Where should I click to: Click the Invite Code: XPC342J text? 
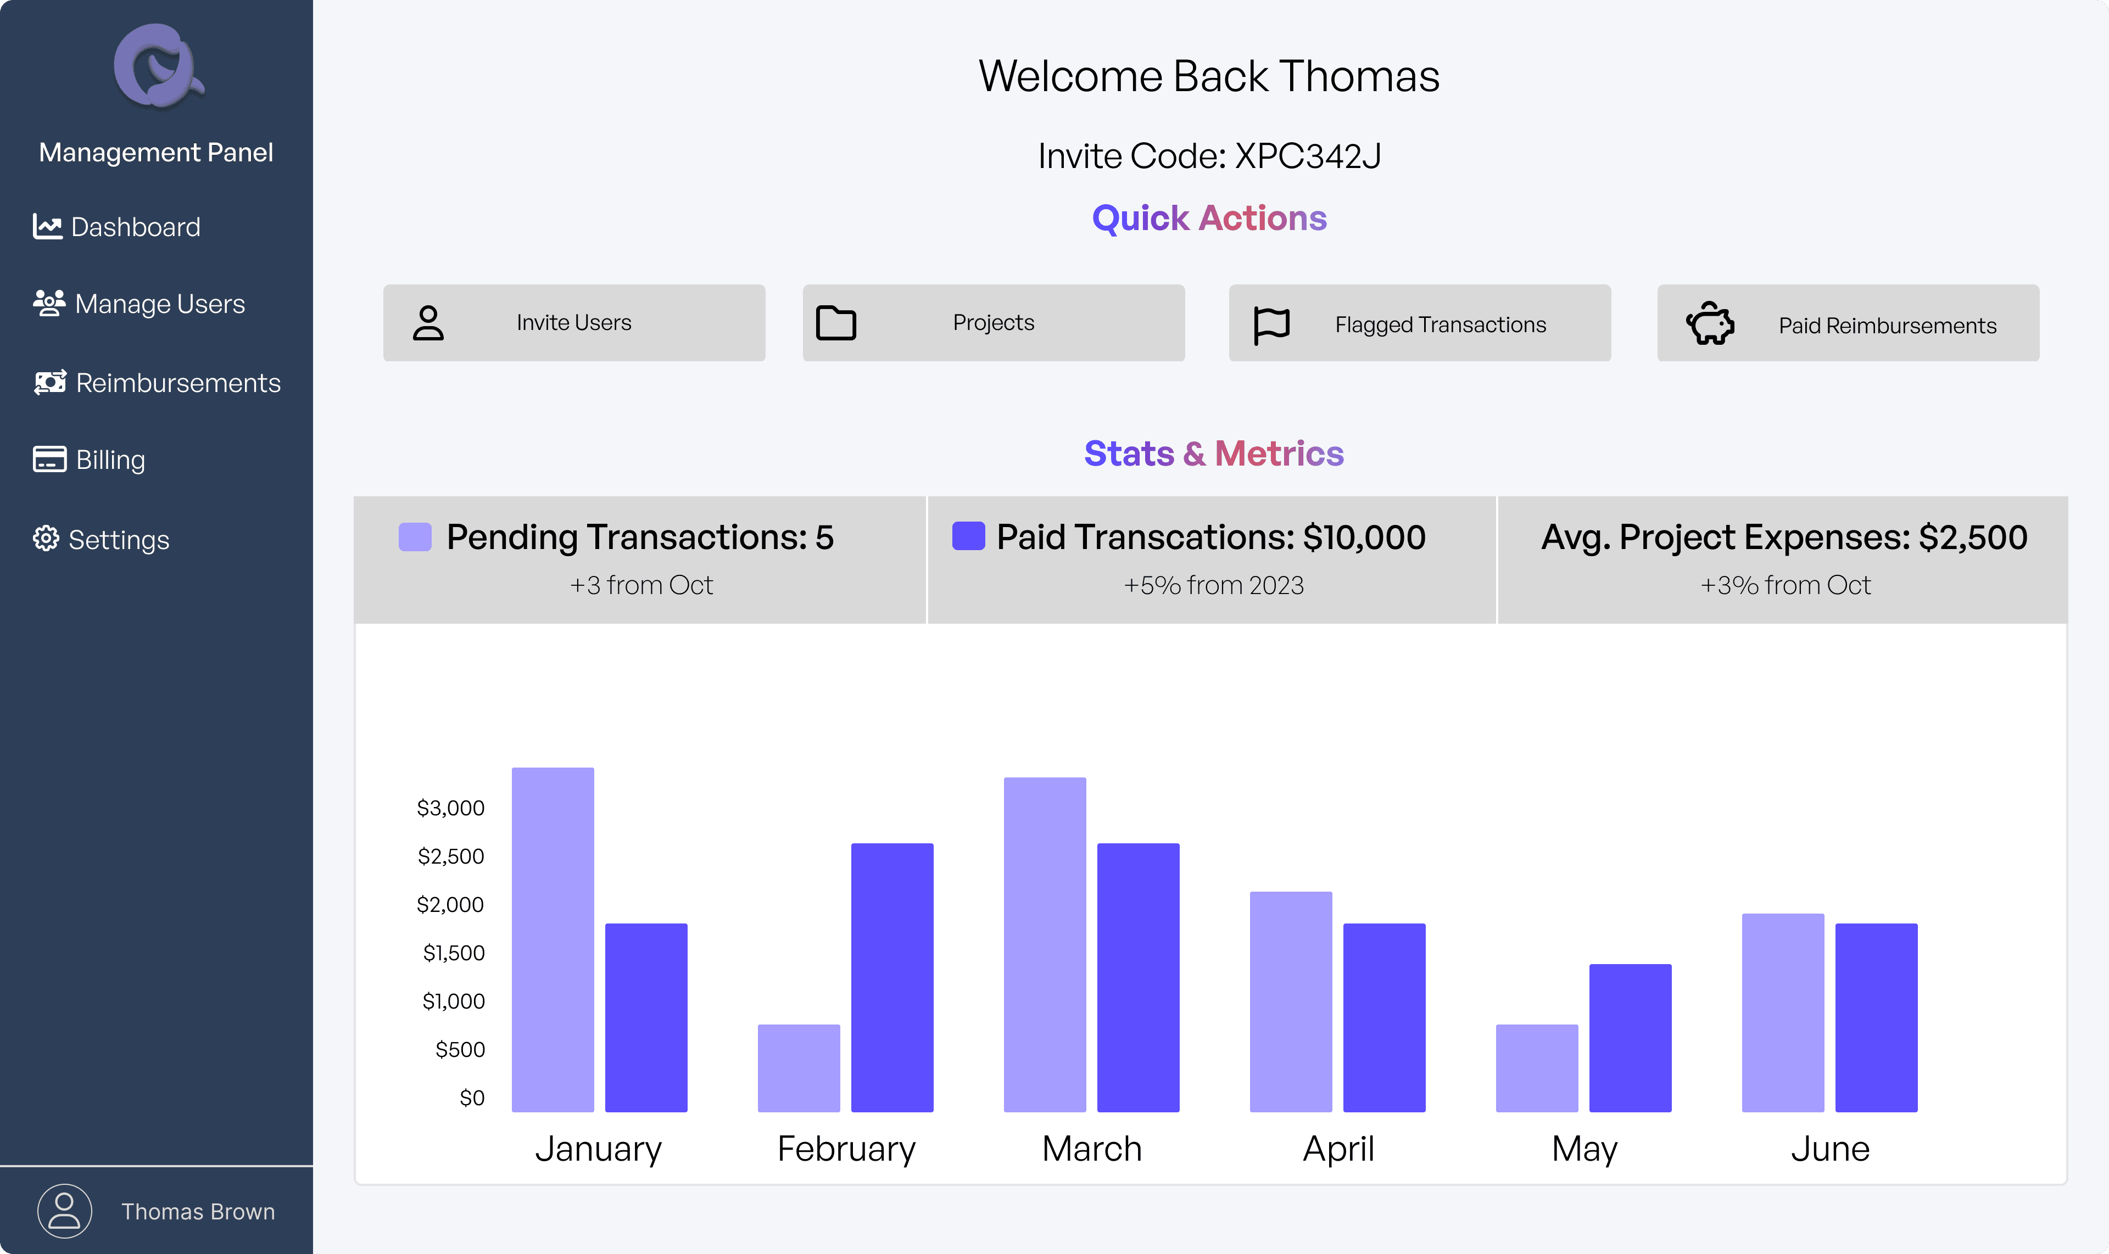(1209, 155)
